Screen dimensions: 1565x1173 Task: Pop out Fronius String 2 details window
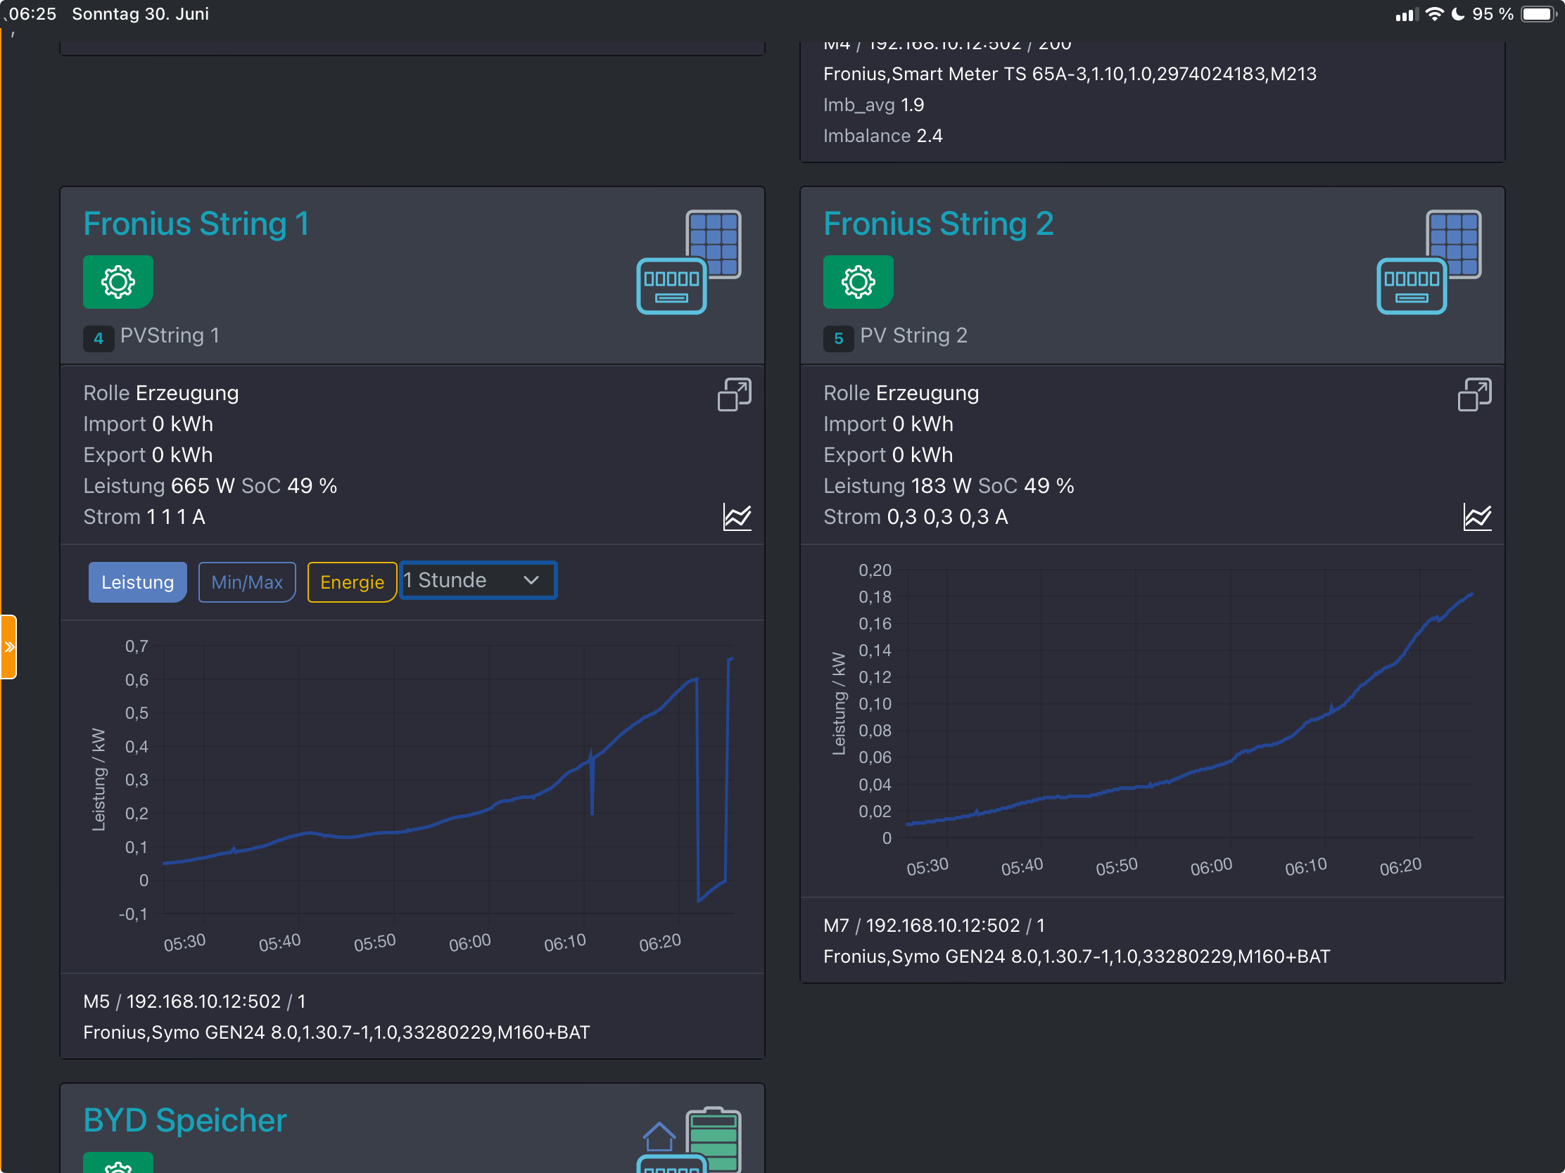1474,394
